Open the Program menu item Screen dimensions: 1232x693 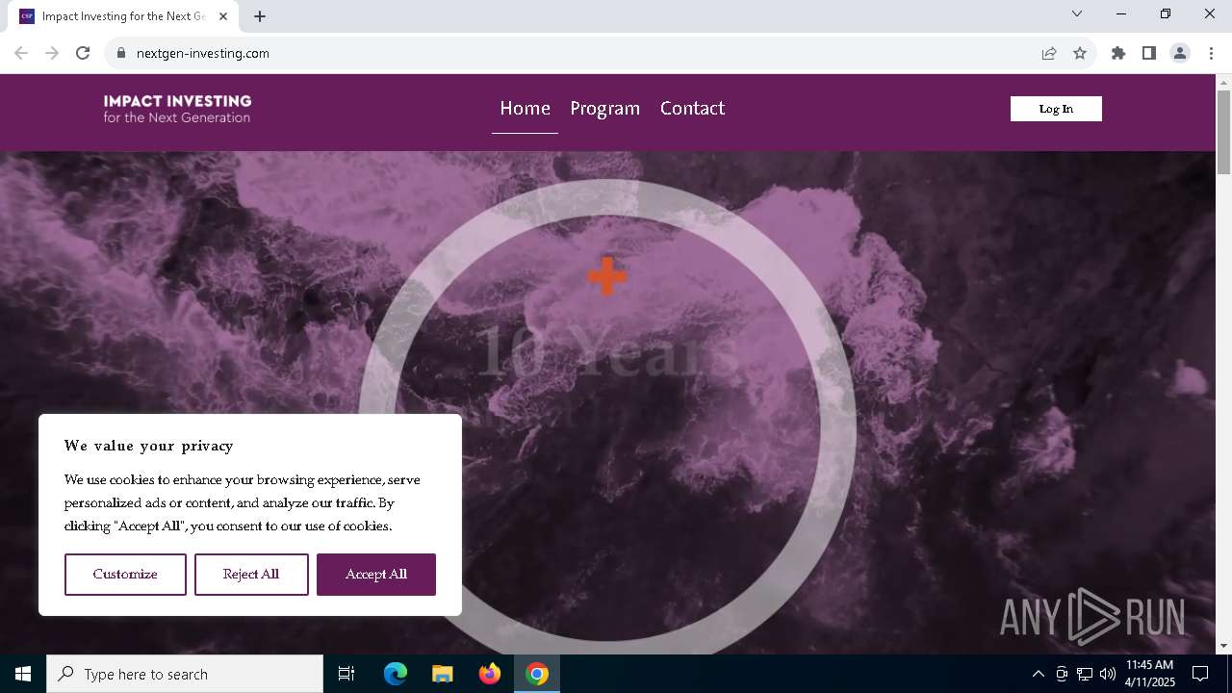pyautogui.click(x=604, y=108)
